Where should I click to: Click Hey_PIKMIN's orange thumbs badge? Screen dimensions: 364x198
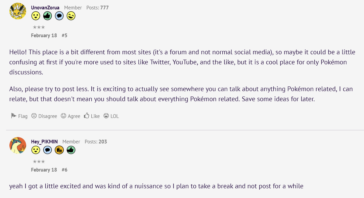point(59,150)
